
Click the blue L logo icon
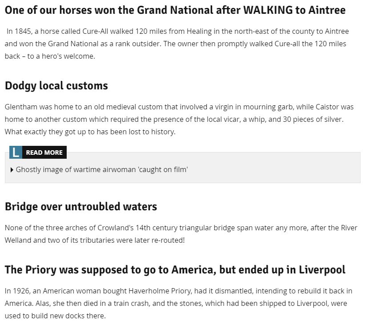[16, 152]
